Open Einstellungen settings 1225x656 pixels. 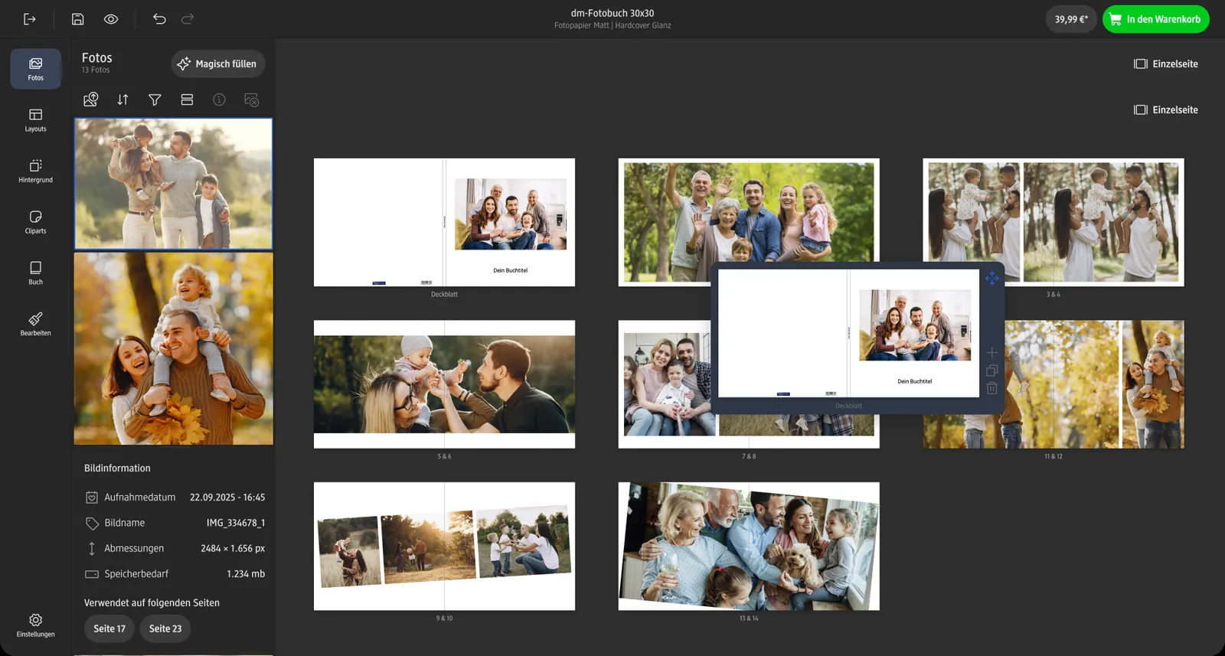[x=36, y=625]
